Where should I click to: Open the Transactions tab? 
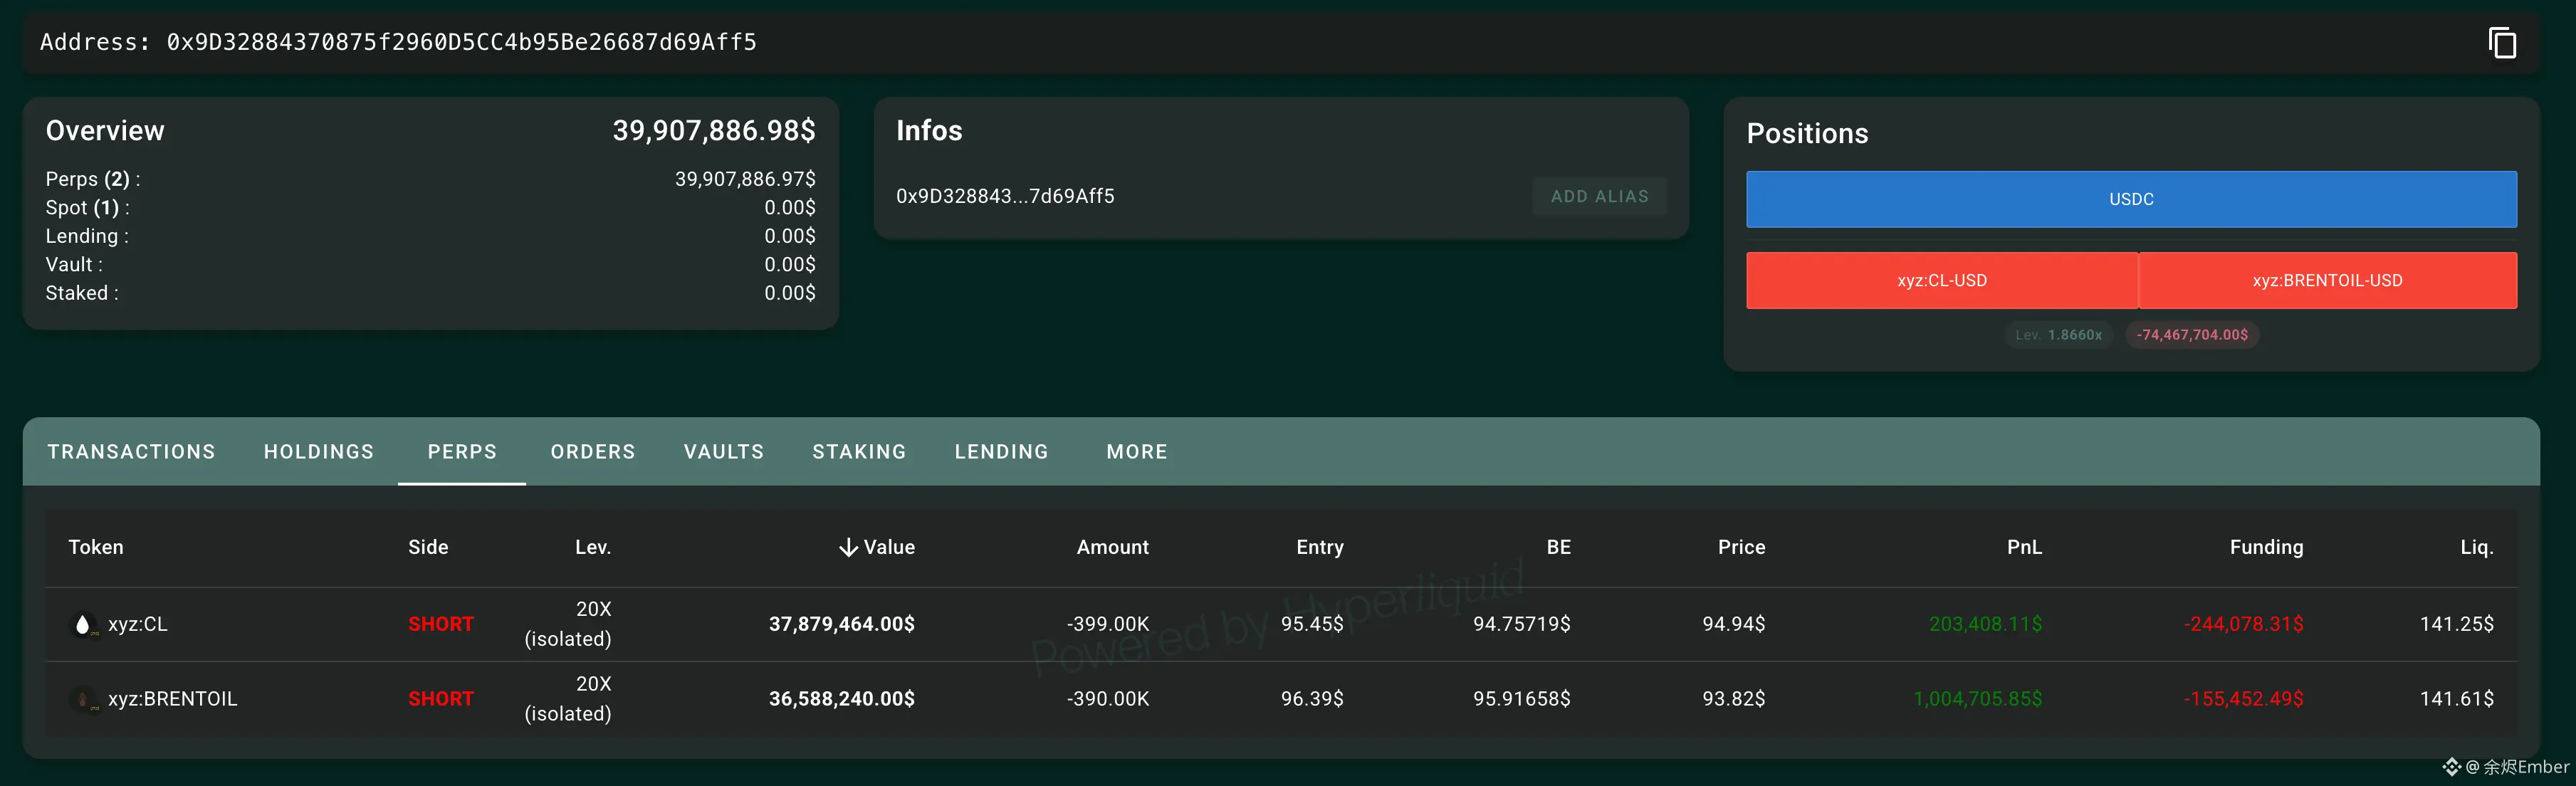pos(131,452)
